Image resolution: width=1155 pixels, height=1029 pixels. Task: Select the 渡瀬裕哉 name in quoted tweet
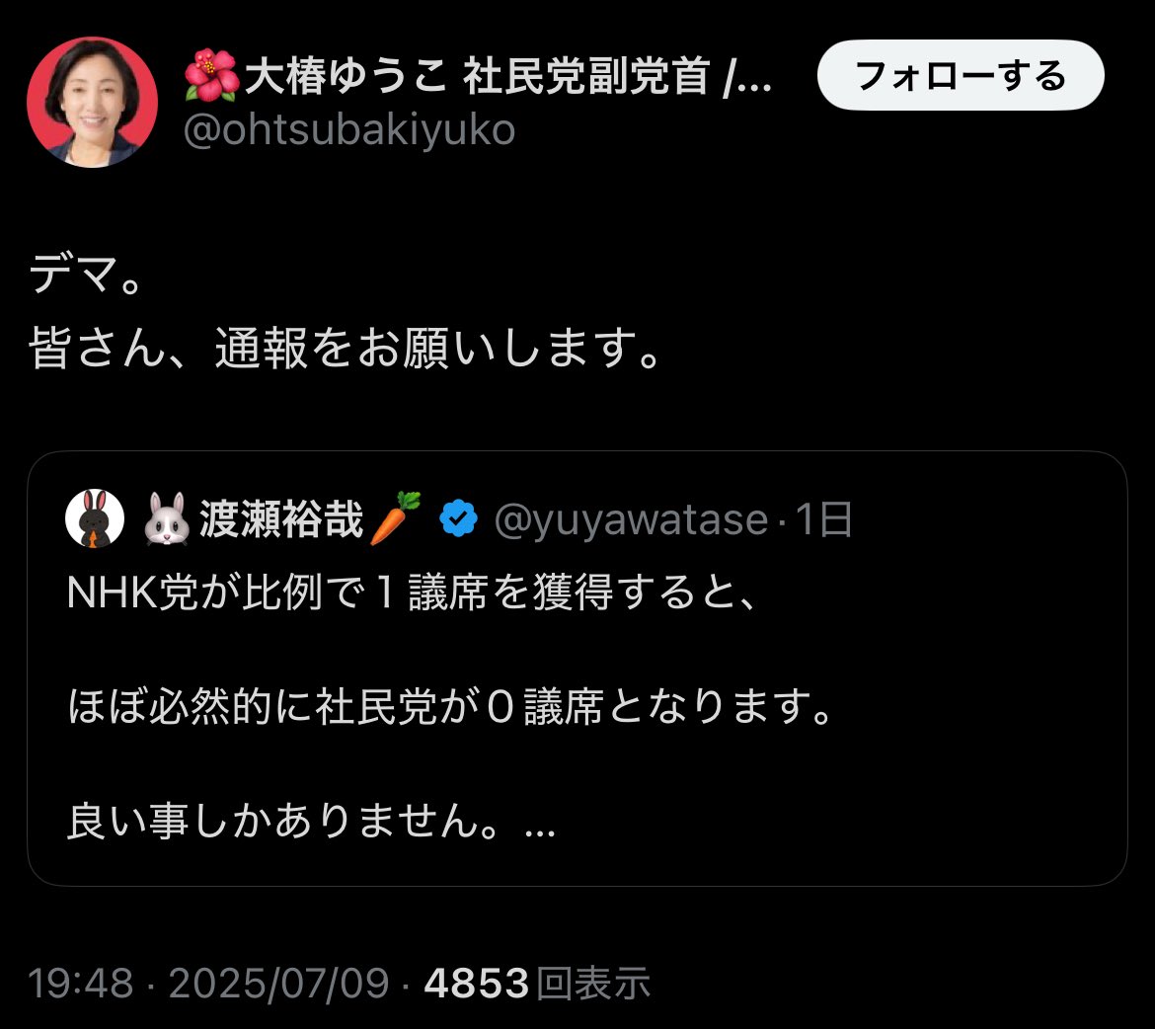point(281,518)
